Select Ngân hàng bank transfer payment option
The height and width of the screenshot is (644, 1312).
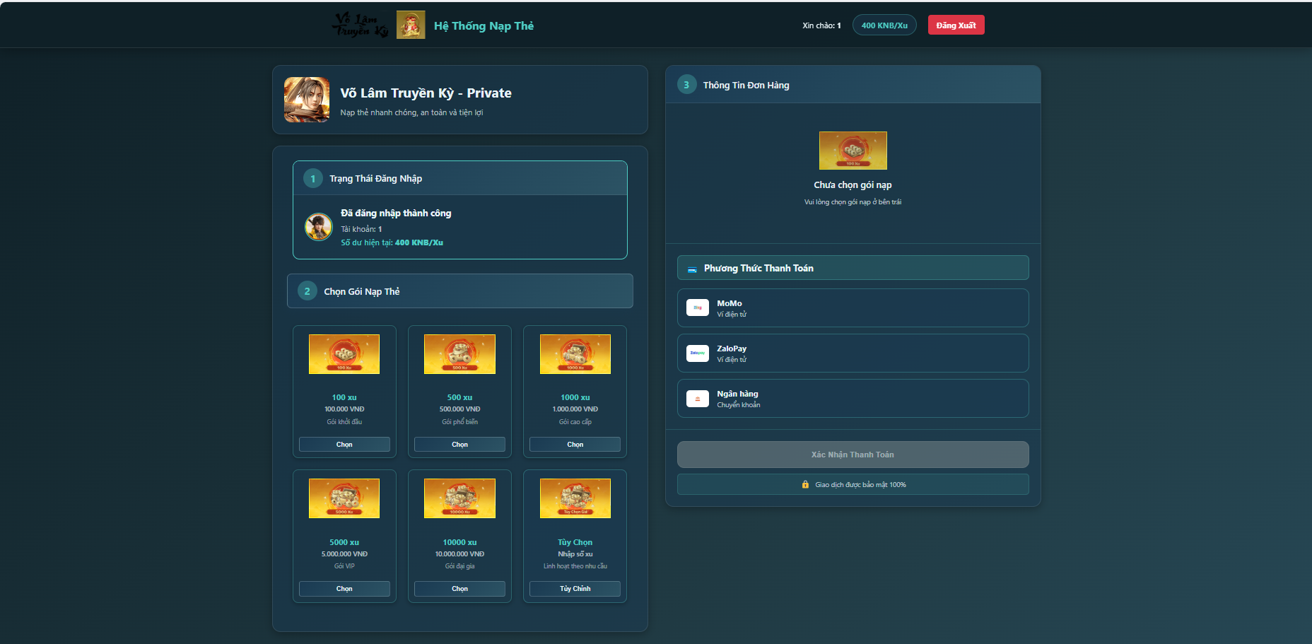pyautogui.click(x=853, y=399)
